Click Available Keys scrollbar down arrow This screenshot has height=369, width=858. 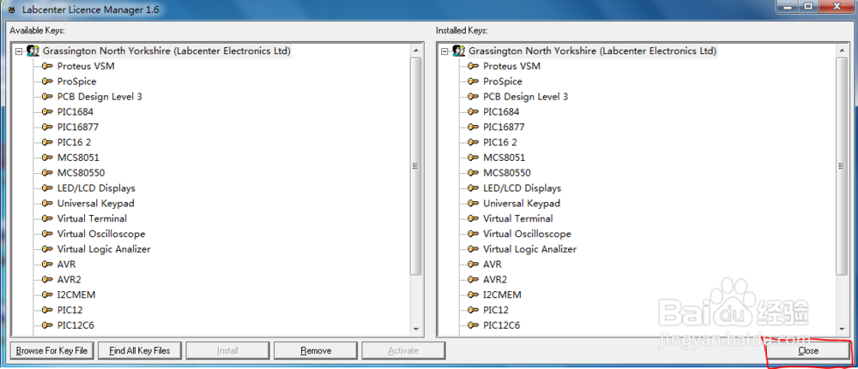click(416, 329)
